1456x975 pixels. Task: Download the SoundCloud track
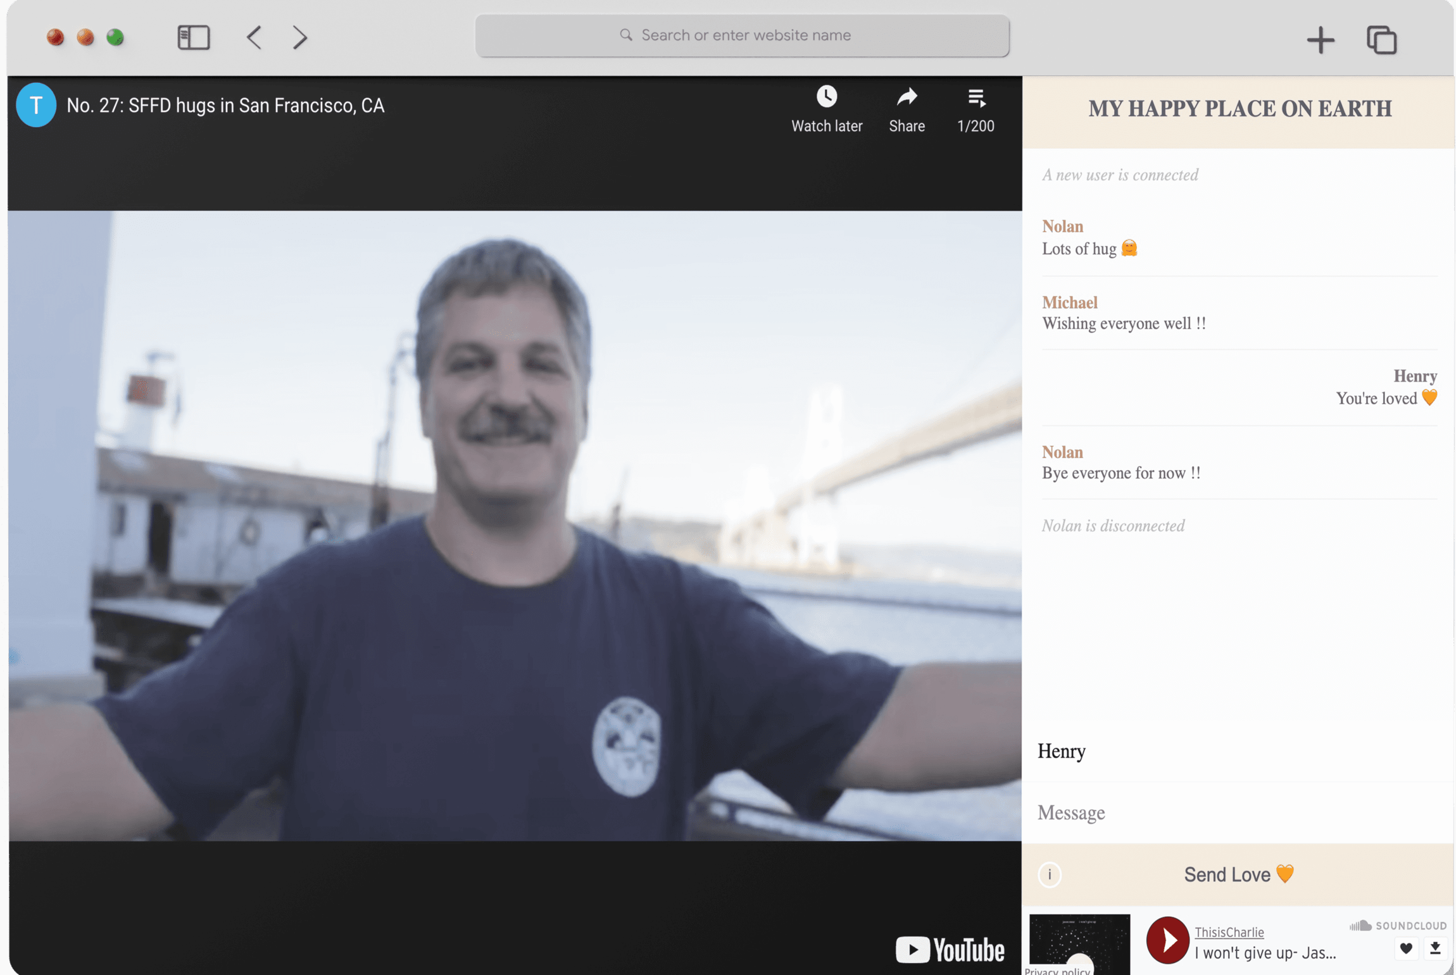(x=1434, y=948)
